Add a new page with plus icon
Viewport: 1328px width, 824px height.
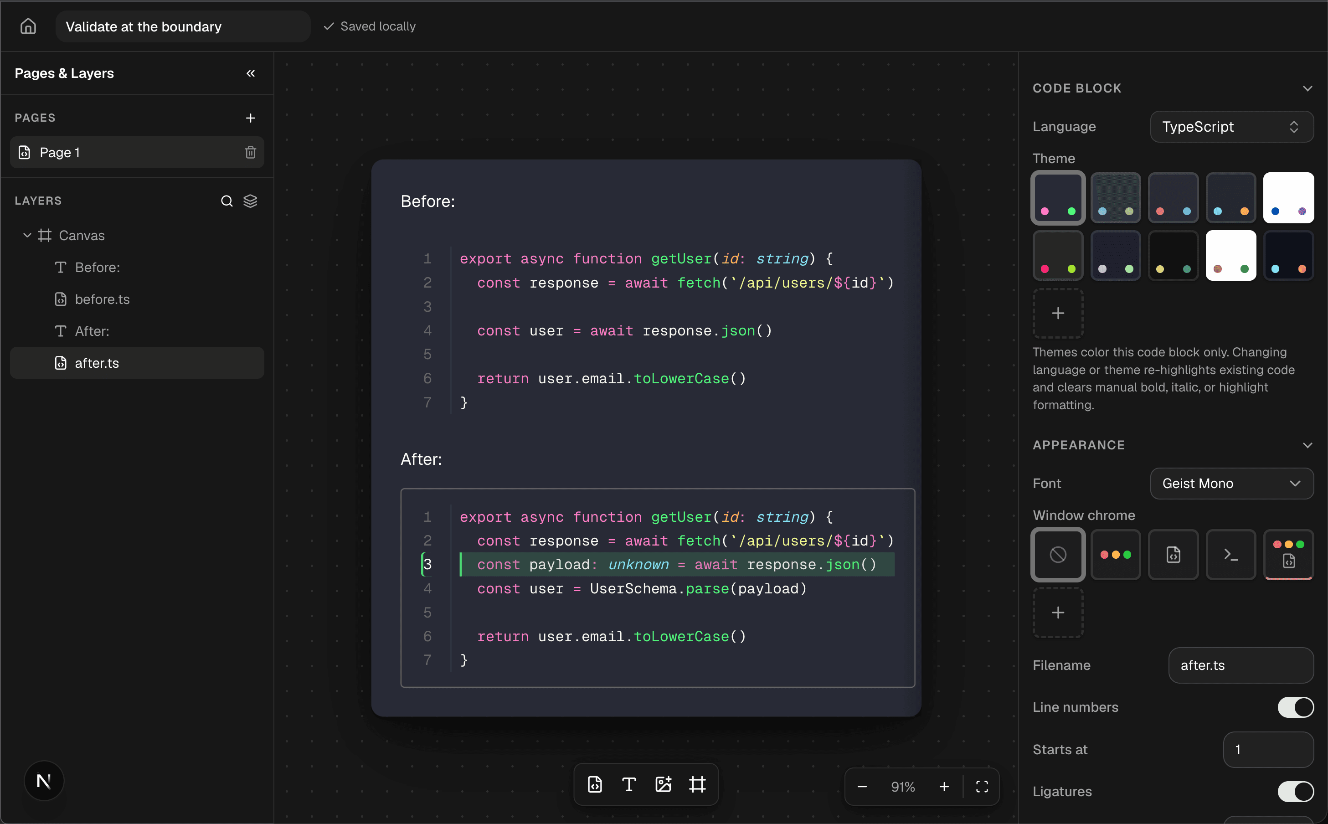[x=250, y=118]
